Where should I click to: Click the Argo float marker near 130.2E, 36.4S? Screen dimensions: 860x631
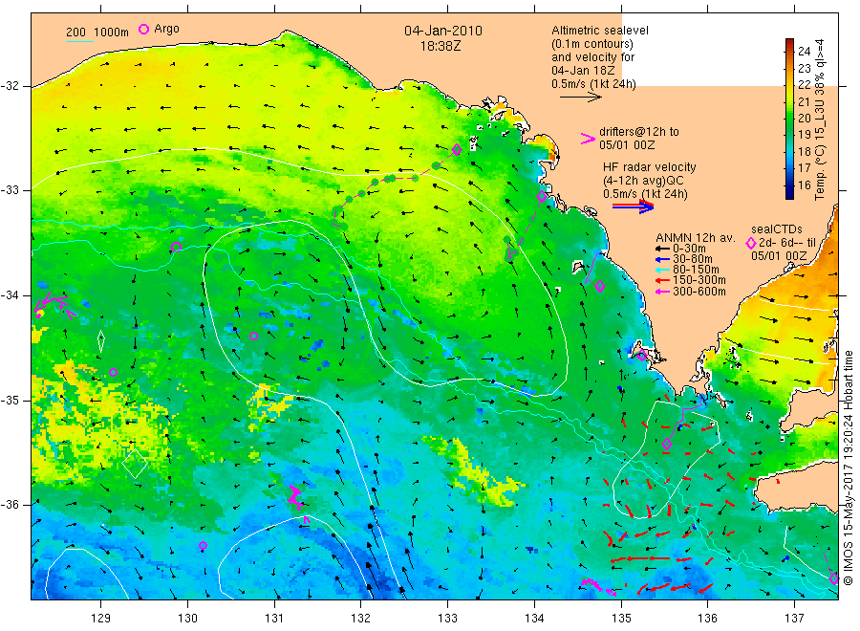point(203,545)
